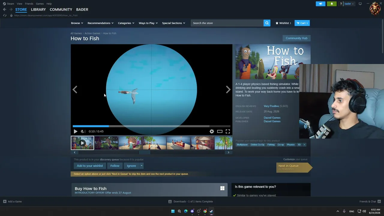Select the red bar counter screenshot thumbnail
Screen dimensions: 384x216
pyautogui.click(x=178, y=143)
